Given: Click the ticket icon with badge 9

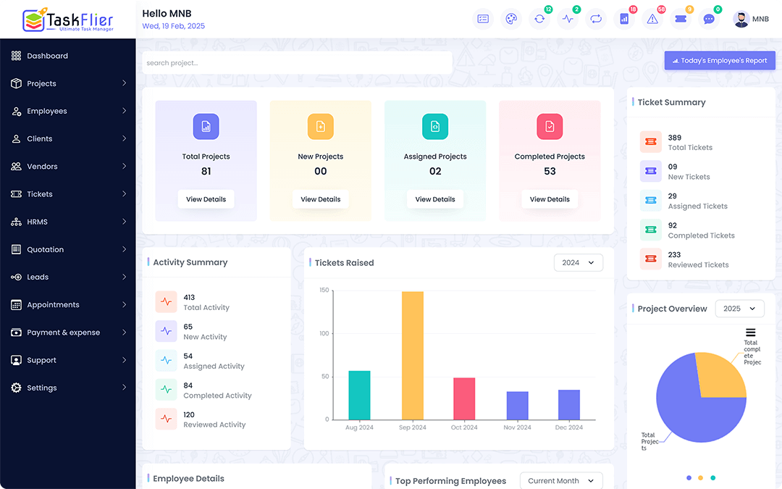Looking at the screenshot, I should 681,20.
